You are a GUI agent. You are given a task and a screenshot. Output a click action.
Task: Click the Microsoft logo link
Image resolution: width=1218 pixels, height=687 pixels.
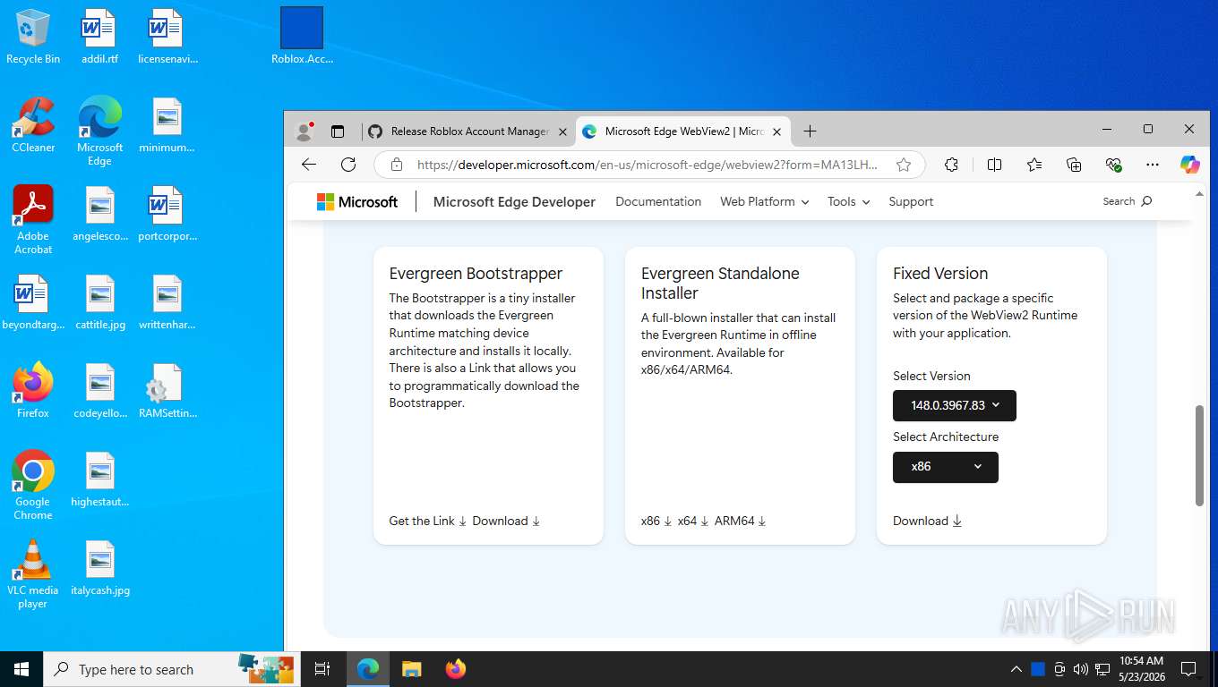click(357, 202)
